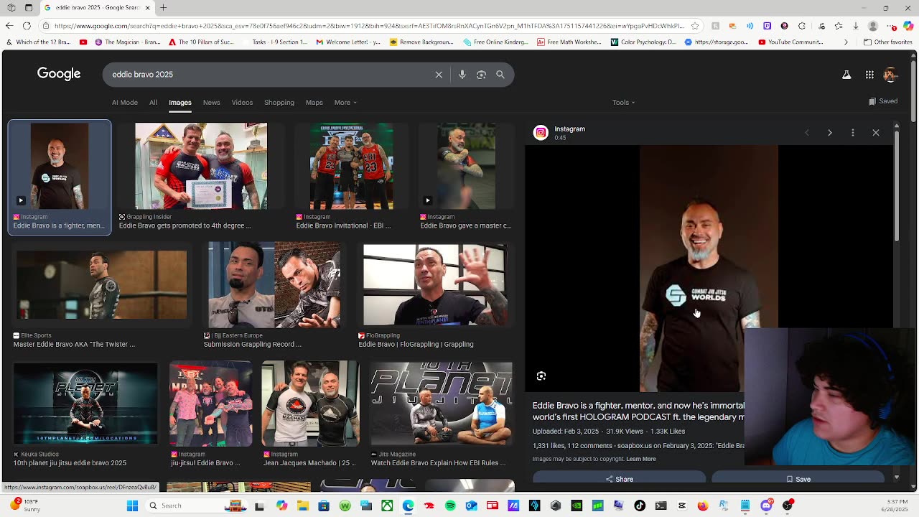The image size is (919, 517).
Task: Open the Keuka Studios 10th Planet thumbnail
Action: click(x=85, y=404)
